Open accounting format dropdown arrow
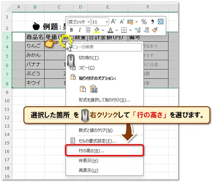214x183 pixels. 137,22
